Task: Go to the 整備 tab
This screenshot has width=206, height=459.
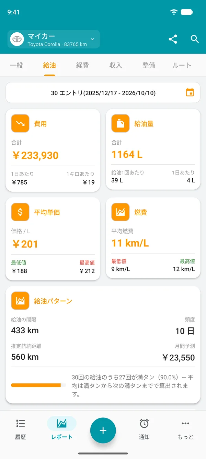Action: click(x=149, y=65)
